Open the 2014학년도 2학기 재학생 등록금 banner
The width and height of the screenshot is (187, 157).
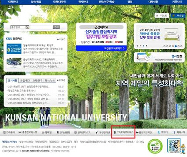click(x=159, y=36)
